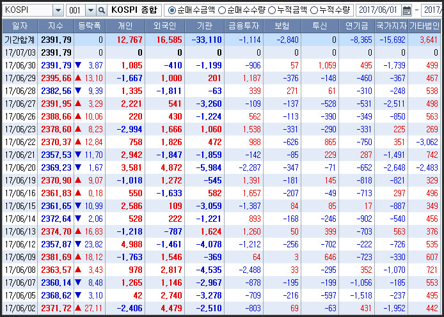The height and width of the screenshot is (317, 444).
Task: Select the 17/06/12 date cell
Action: (20, 244)
